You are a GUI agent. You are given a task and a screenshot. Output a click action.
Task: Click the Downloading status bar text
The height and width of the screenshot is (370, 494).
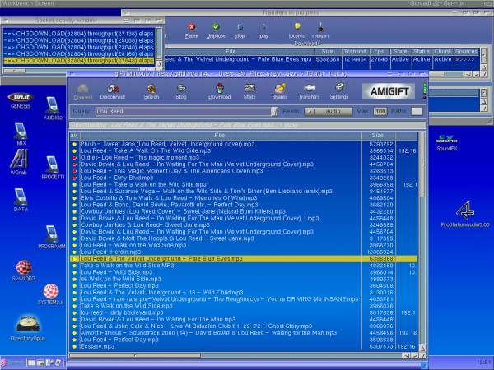(x=184, y=125)
